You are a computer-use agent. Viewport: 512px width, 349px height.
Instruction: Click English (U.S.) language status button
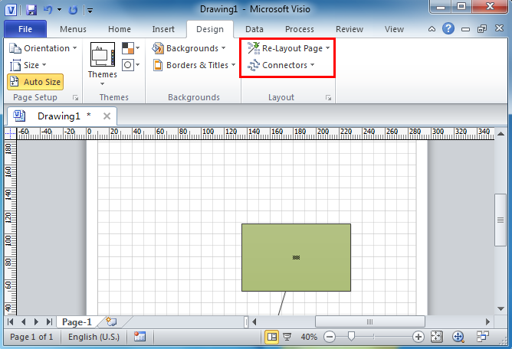[x=94, y=337]
